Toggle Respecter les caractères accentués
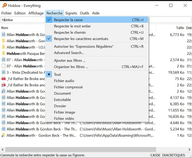Viewport: 192px width, 158px height. point(97,39)
